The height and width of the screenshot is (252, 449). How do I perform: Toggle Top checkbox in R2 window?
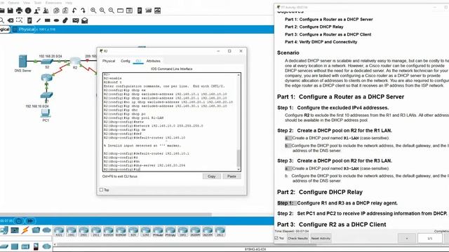point(101,190)
